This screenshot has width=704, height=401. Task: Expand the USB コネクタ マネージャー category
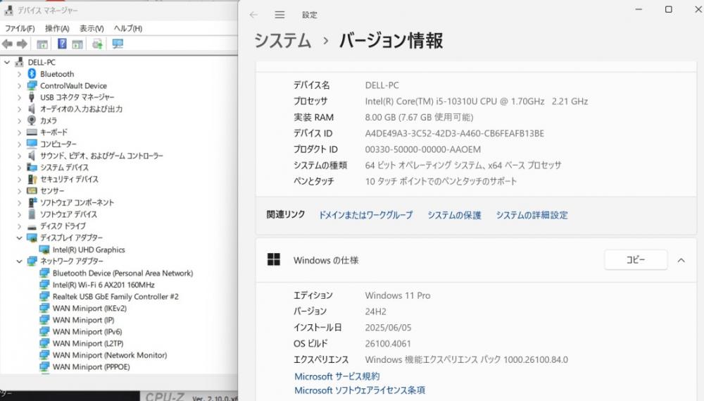click(19, 97)
